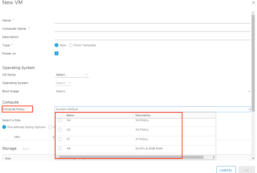Click the dialog scrollbar down arrow
Image resolution: width=257 pixels, height=173 pixels.
(x=253, y=158)
